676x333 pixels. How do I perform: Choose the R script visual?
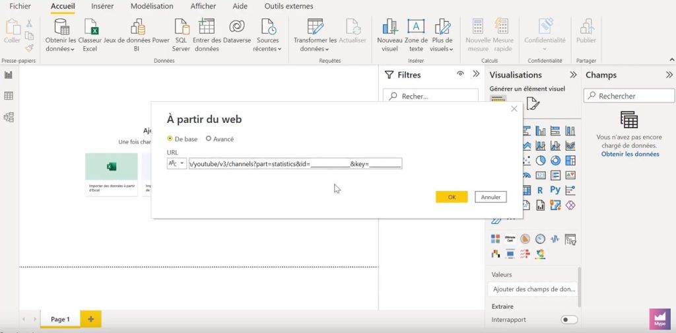540,190
